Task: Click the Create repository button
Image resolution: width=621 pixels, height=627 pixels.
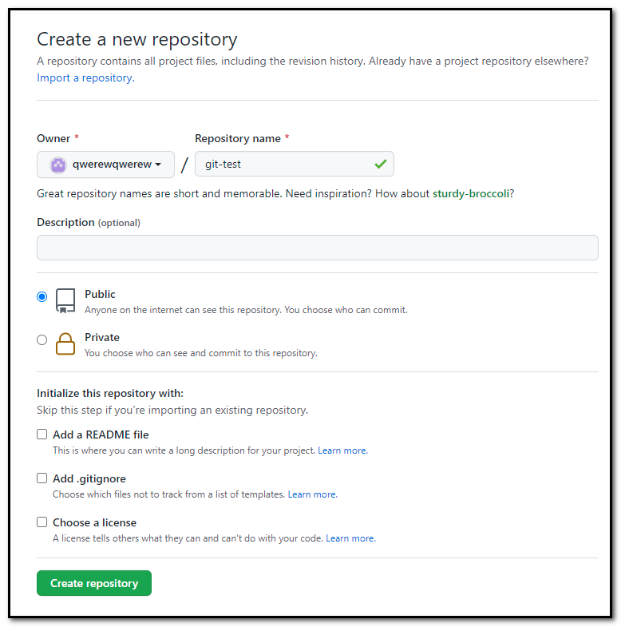Action: pyautogui.click(x=94, y=583)
